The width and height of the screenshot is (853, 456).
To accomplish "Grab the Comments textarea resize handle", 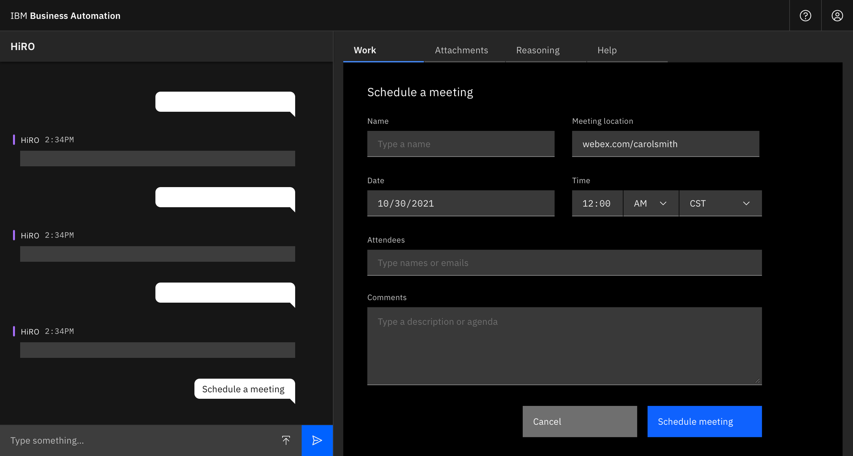I will coord(757,381).
